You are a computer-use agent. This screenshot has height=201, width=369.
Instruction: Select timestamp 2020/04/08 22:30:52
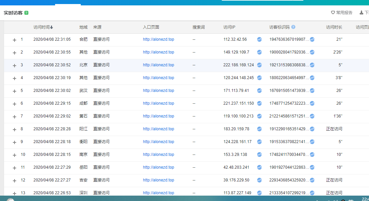[52, 65]
